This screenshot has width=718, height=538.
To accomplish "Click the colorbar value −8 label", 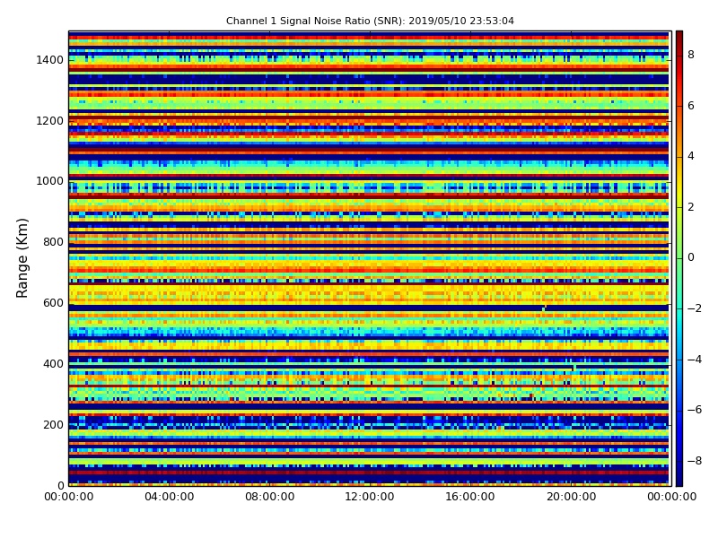I will tap(695, 461).
